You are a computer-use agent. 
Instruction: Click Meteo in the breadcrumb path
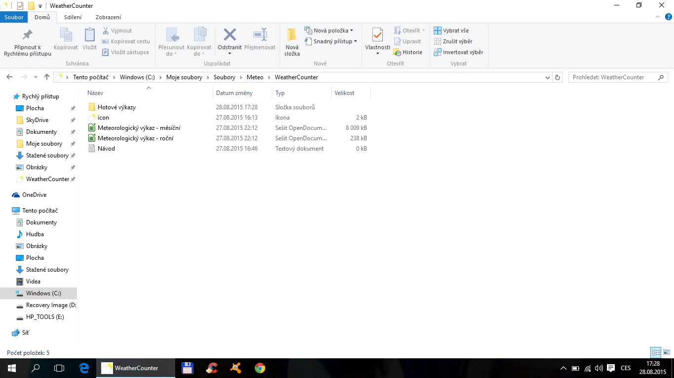(255, 77)
